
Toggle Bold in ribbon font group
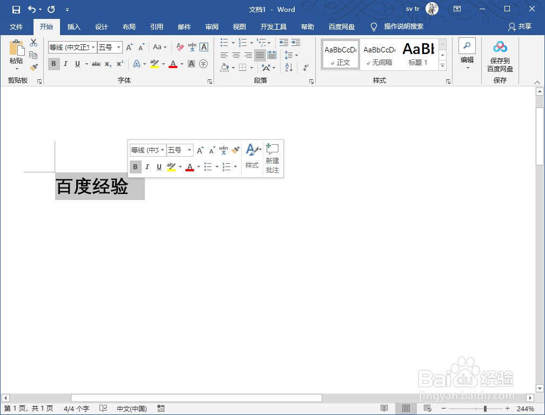[x=54, y=64]
